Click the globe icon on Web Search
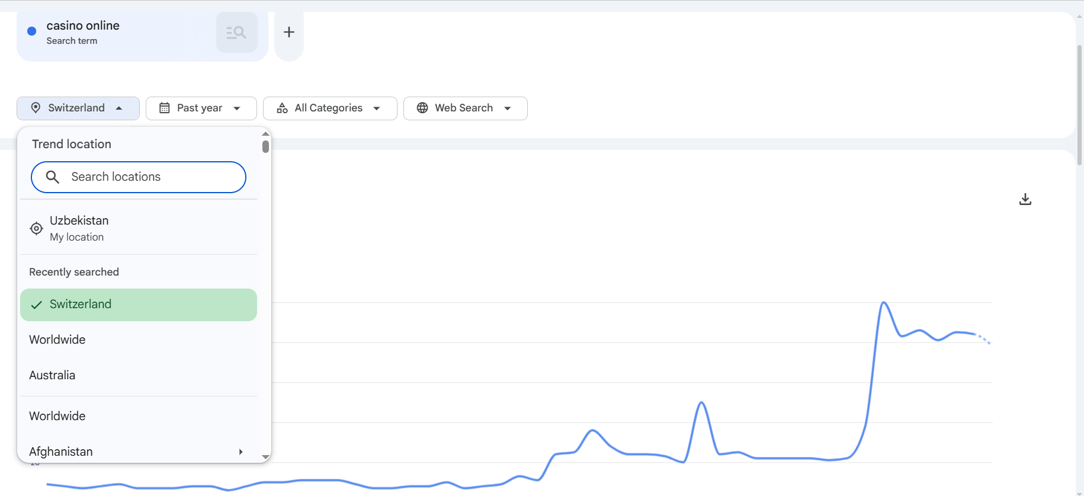Image resolution: width=1084 pixels, height=496 pixels. pos(422,108)
